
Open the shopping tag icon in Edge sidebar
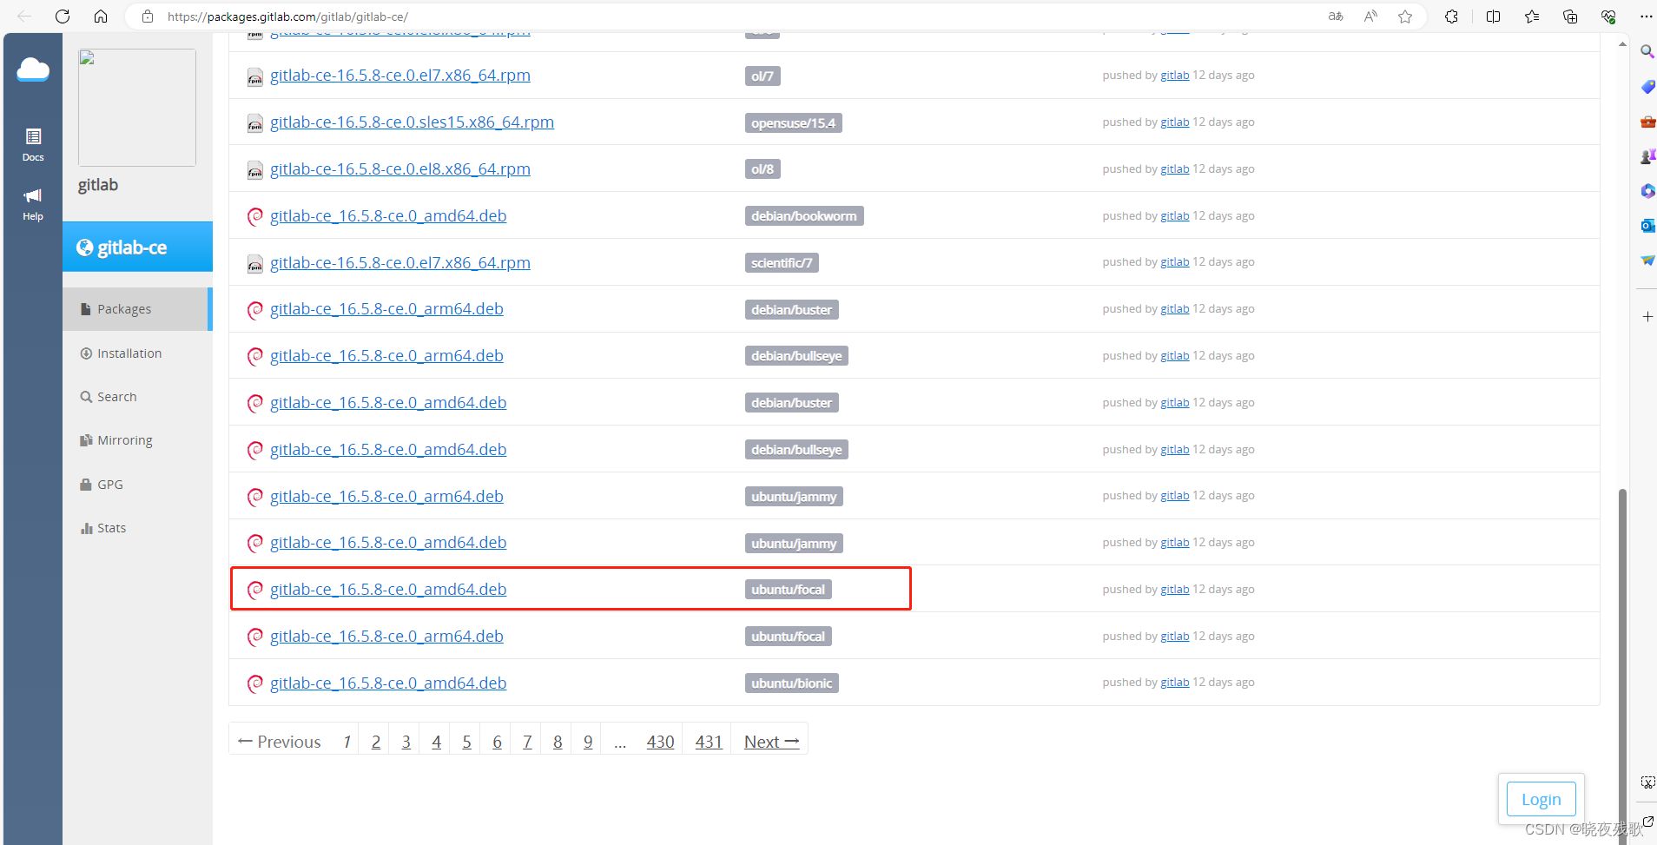pyautogui.click(x=1647, y=87)
